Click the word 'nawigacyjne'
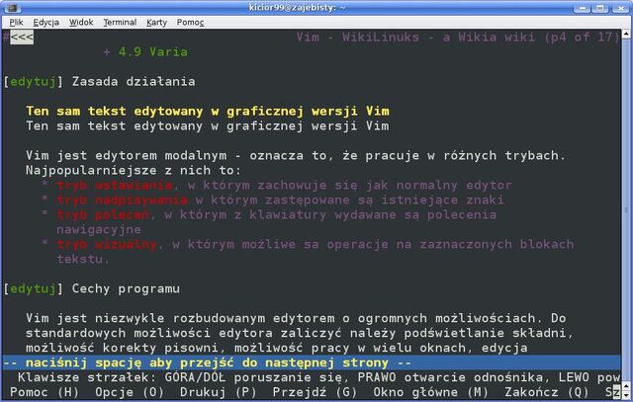 tap(99, 229)
